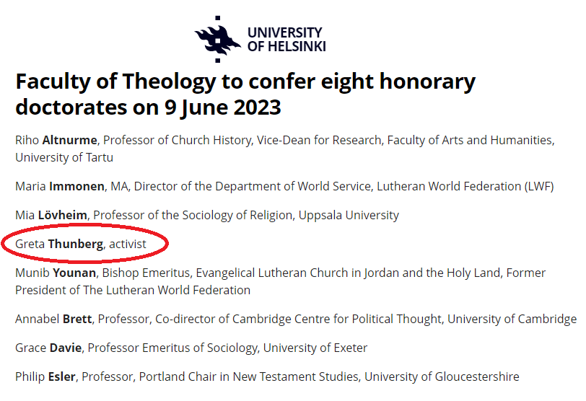Screen dimensions: 586x401
Task: Click the UNIVERSITY OF HELSINKI wordmark text
Action: [286, 40]
